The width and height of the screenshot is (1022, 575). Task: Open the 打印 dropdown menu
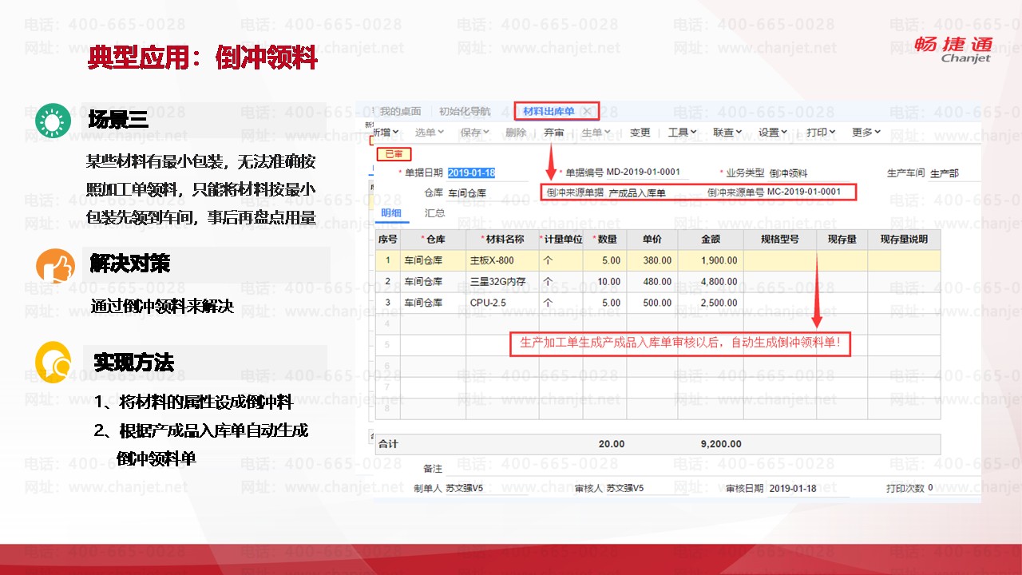(821, 133)
